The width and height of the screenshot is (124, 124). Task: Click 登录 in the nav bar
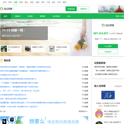117,16
